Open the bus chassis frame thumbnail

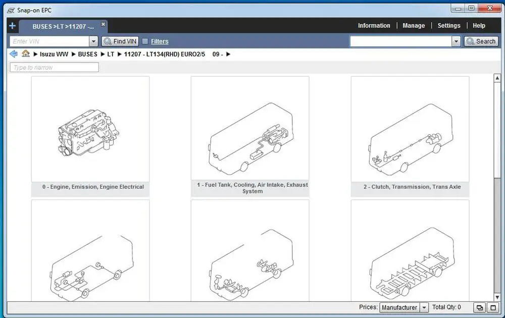pos(410,251)
